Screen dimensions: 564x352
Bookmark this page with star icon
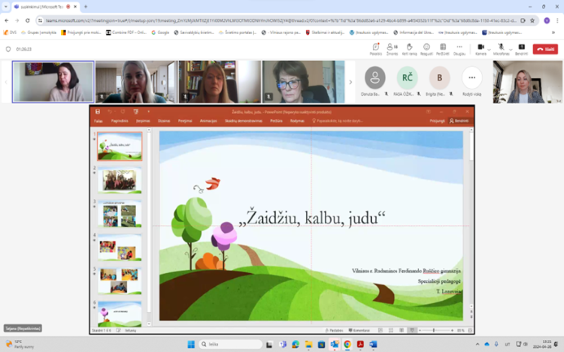coord(532,21)
